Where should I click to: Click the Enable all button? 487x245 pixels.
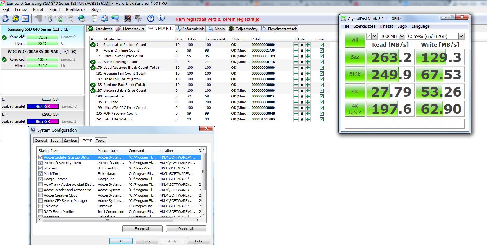point(142,229)
